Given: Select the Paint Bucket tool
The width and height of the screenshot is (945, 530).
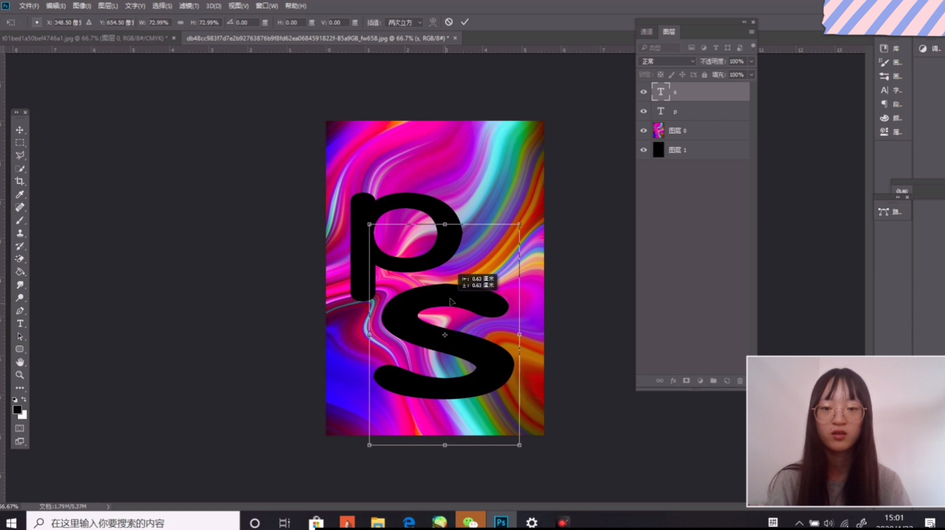Looking at the screenshot, I should (20, 272).
